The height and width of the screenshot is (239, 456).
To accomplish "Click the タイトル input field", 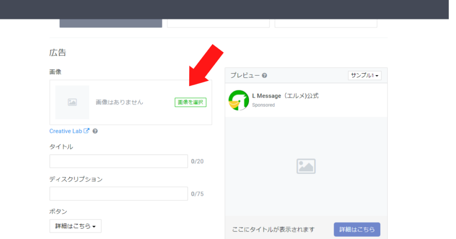I will [x=118, y=161].
